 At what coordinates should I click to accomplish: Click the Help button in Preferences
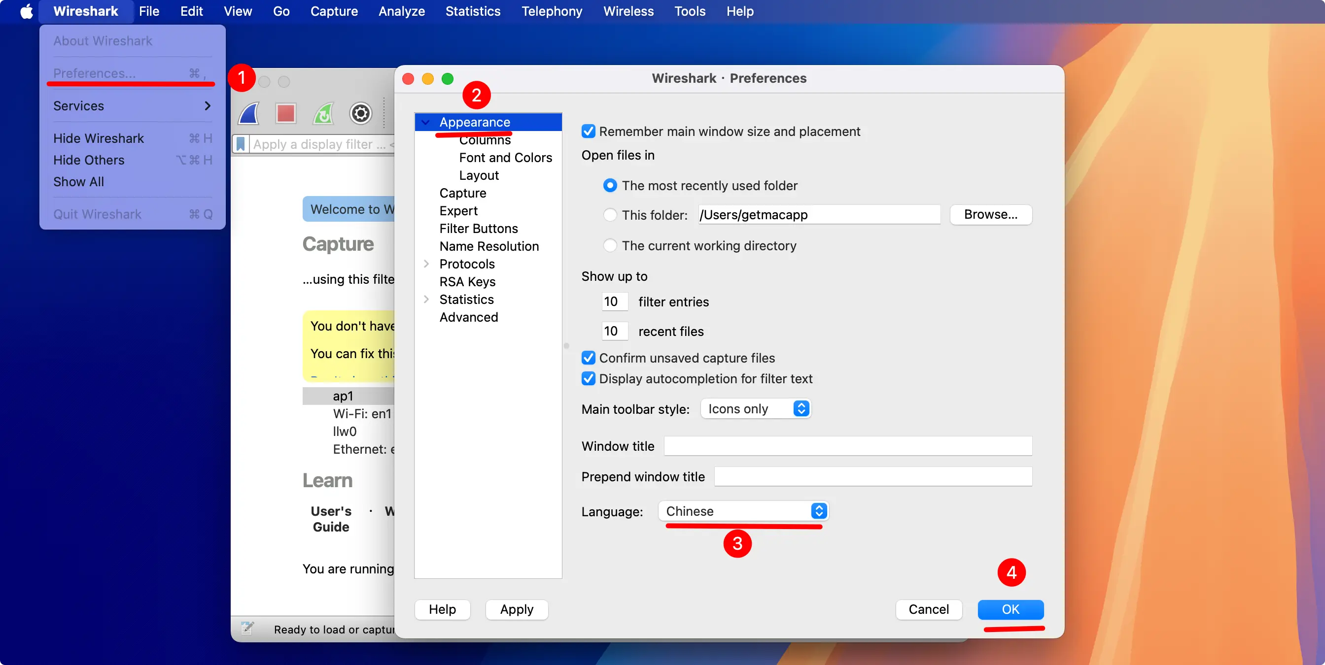tap(442, 609)
